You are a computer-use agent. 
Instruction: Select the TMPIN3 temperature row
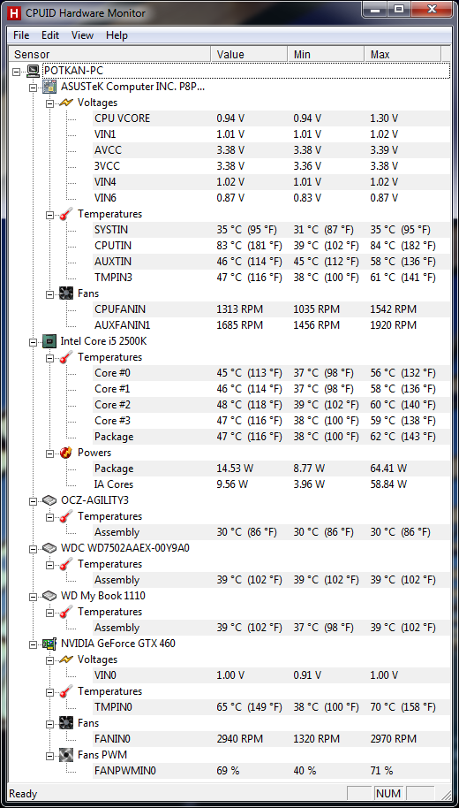pos(270,278)
